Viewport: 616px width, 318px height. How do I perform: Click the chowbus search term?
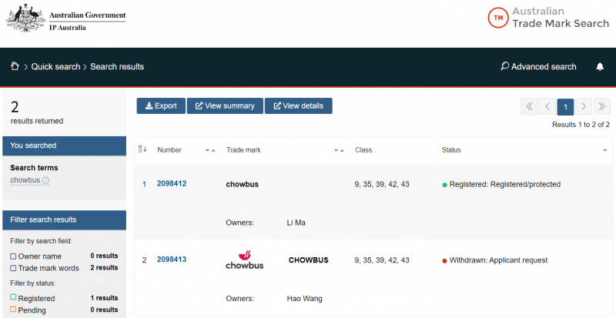[25, 180]
